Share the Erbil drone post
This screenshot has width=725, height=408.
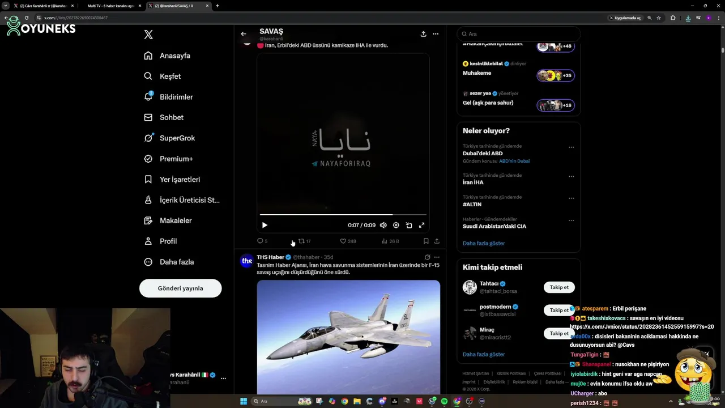tap(437, 241)
